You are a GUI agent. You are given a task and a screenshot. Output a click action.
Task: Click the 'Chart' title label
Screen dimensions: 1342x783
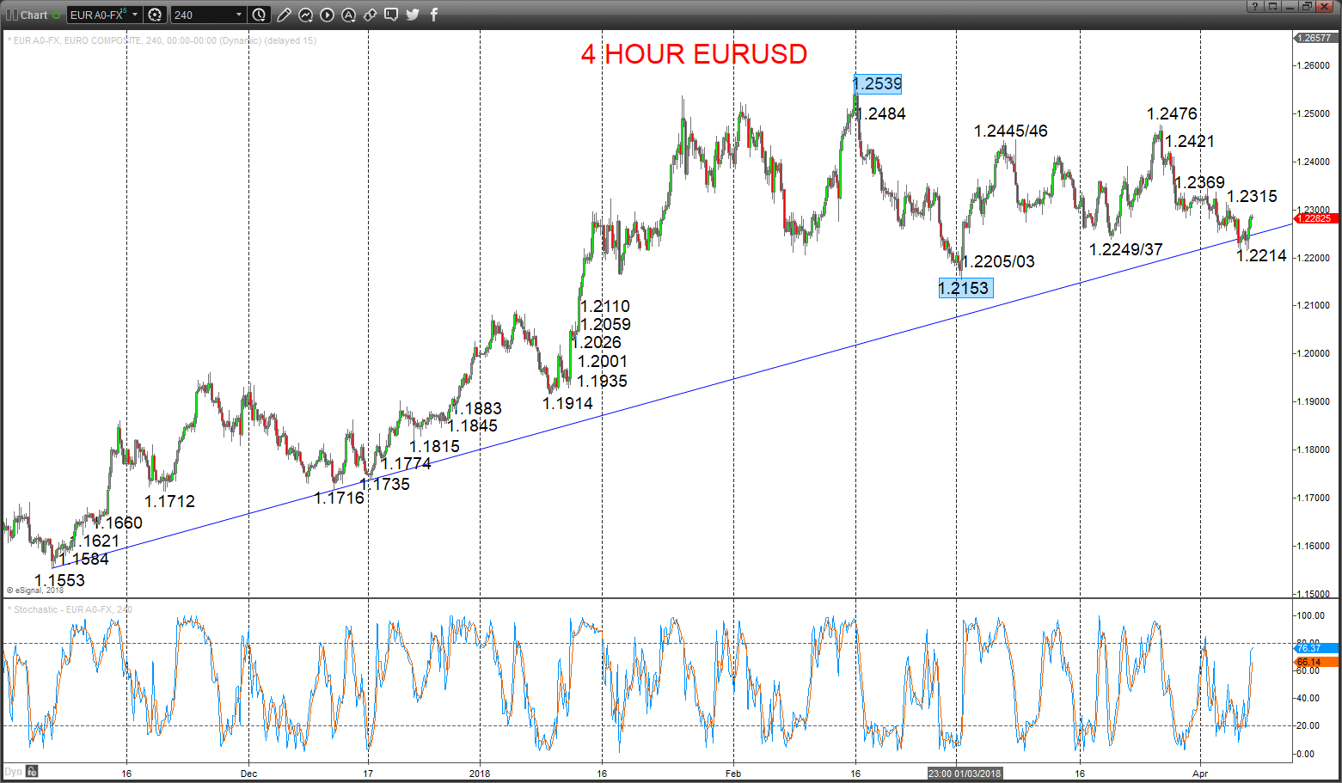tap(34, 15)
